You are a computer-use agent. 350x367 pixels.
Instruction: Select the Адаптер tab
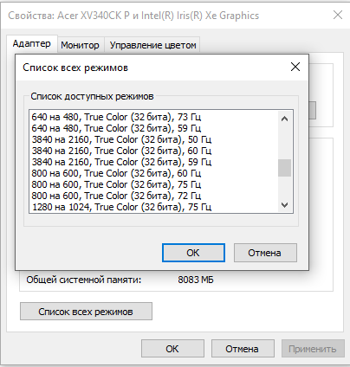point(32,44)
